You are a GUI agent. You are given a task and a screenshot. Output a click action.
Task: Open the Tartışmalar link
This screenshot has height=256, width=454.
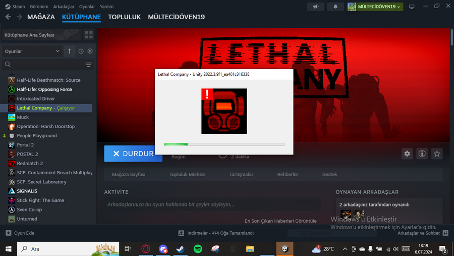(241, 175)
